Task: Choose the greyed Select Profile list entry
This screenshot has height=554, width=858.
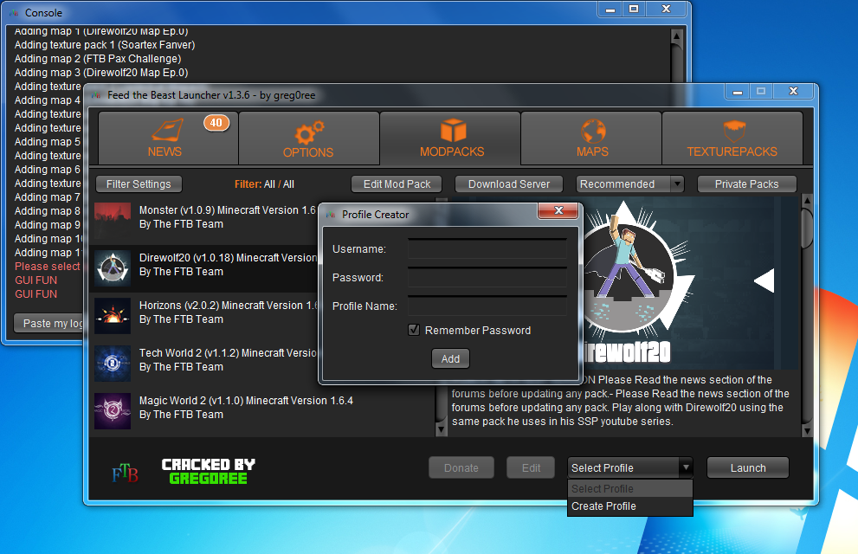Action: tap(629, 489)
